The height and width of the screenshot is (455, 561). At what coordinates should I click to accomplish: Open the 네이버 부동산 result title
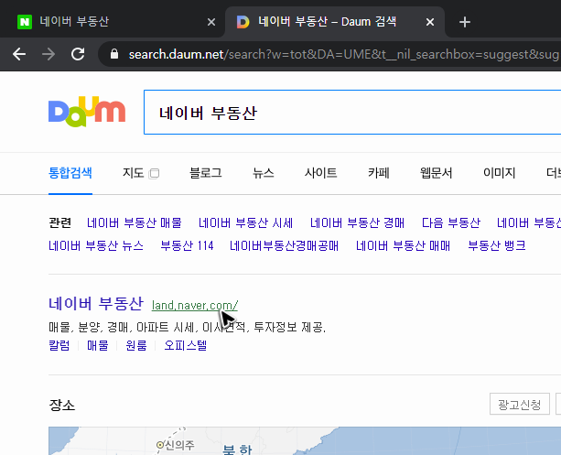pyautogui.click(x=96, y=304)
